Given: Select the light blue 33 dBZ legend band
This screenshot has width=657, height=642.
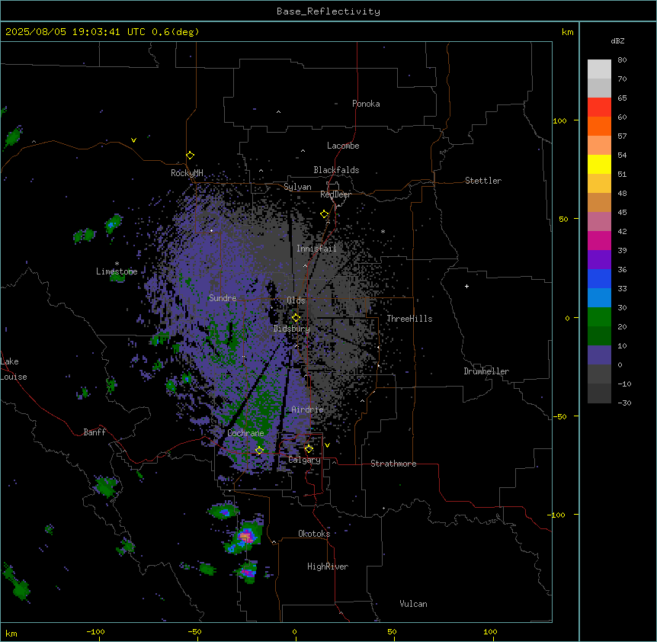Looking at the screenshot, I should [x=599, y=297].
